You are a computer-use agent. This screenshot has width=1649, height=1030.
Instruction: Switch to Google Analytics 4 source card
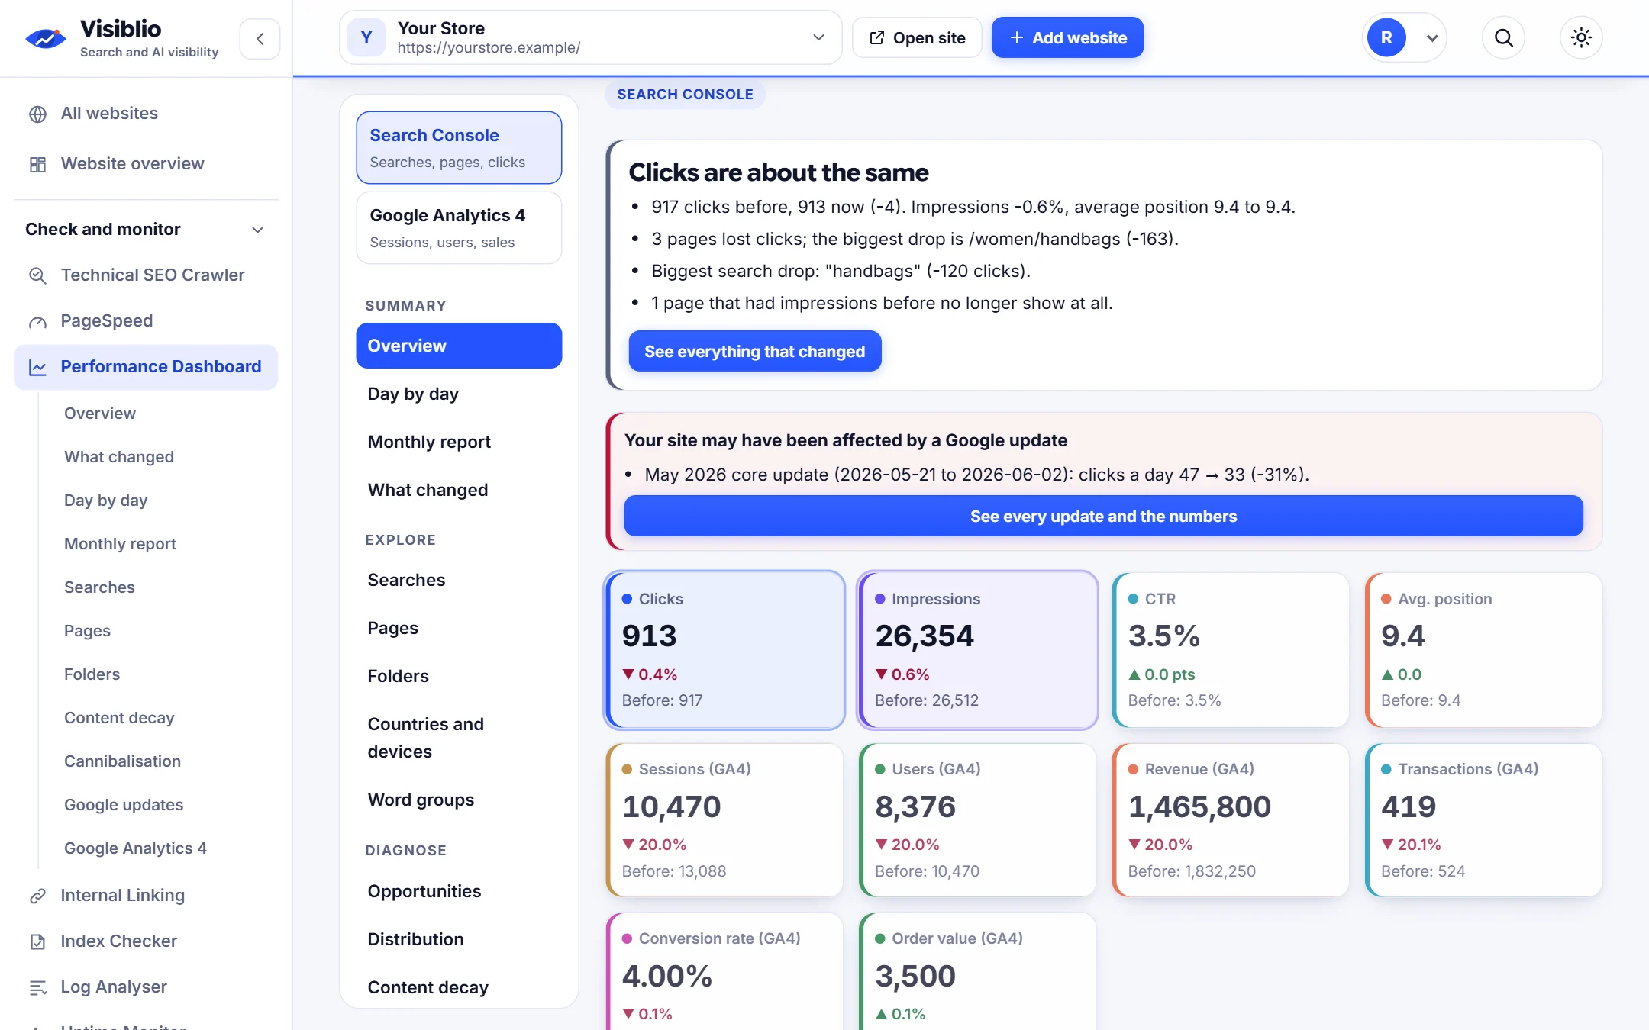pyautogui.click(x=459, y=227)
